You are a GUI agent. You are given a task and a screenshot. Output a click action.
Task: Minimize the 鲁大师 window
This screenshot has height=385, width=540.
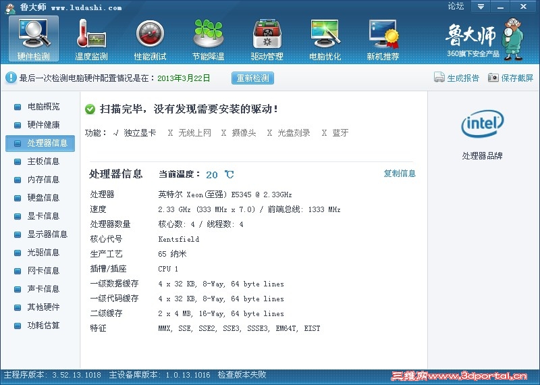501,7
